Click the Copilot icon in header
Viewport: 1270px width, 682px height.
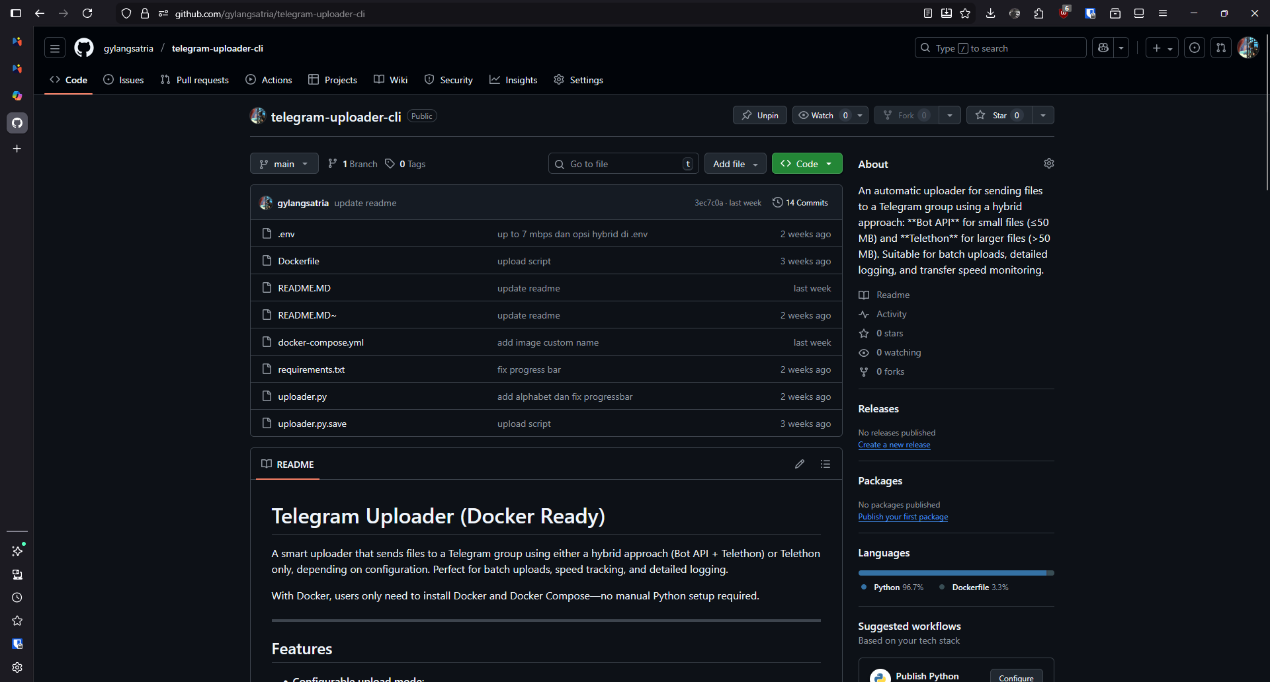[x=1103, y=48]
